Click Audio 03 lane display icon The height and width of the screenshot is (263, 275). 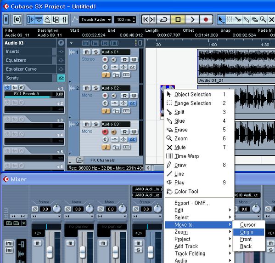[x=126, y=147]
